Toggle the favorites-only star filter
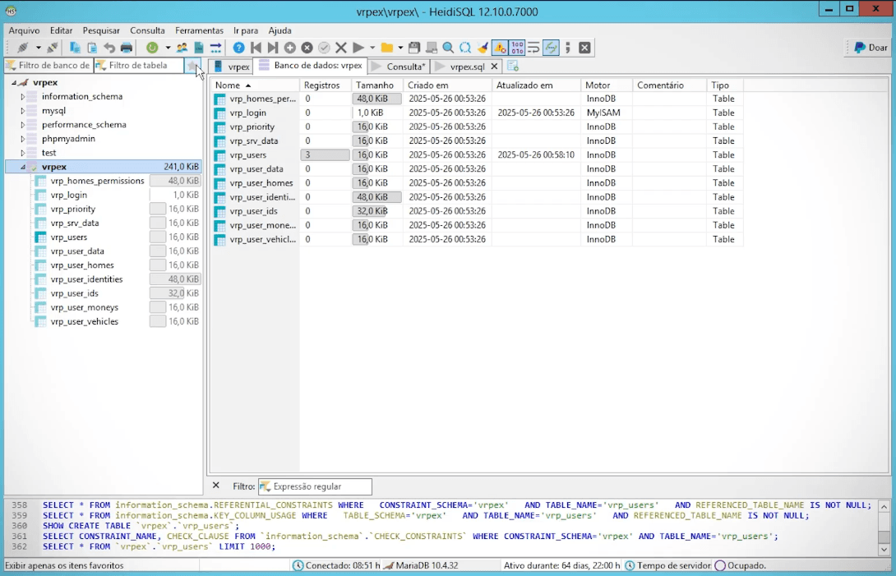896x576 pixels. pyautogui.click(x=192, y=66)
